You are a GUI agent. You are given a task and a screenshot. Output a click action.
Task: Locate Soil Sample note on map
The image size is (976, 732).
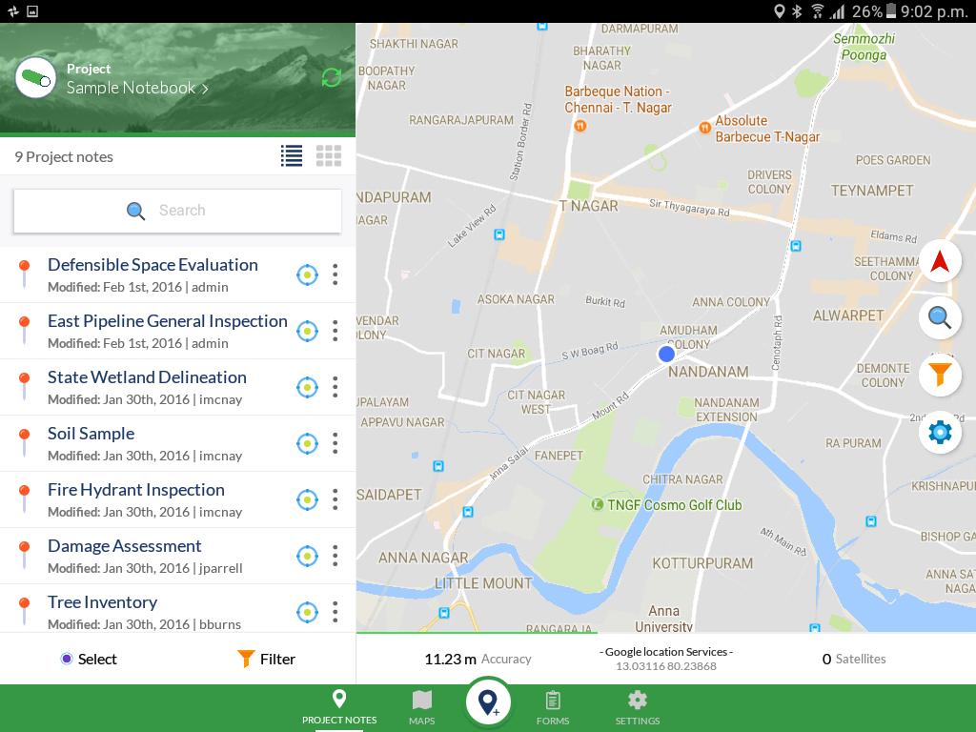pos(307,443)
